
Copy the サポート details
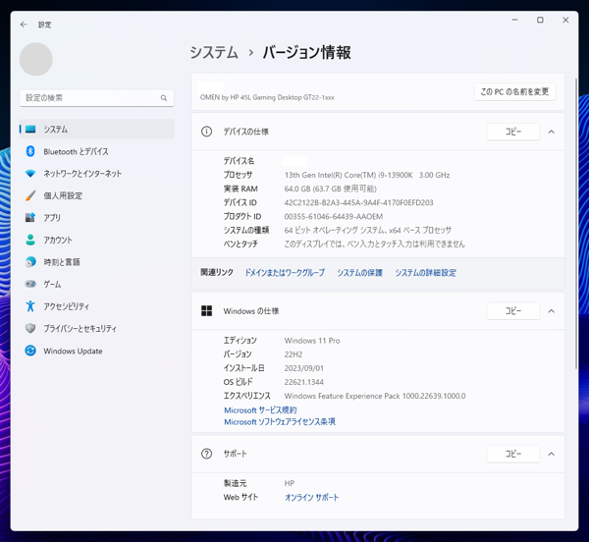point(513,454)
